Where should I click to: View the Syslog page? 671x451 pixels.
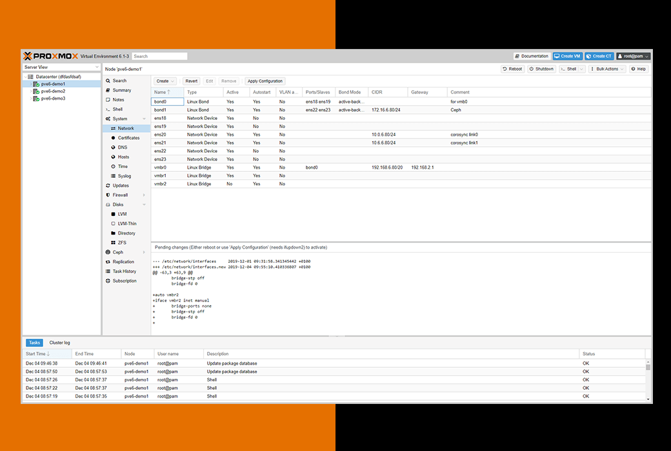point(124,176)
